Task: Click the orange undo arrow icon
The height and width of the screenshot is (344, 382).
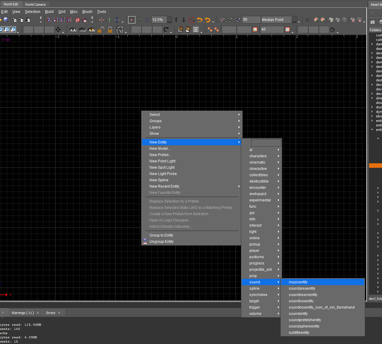Action: [208, 20]
